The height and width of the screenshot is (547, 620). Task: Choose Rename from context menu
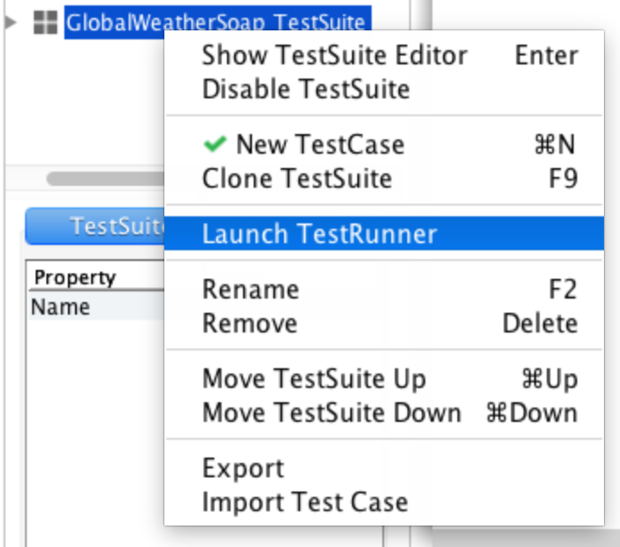pyautogui.click(x=384, y=289)
